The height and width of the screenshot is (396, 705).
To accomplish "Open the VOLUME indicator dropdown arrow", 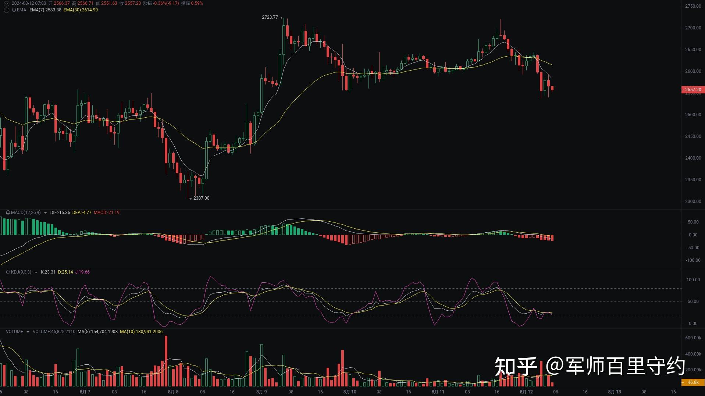I will click(28, 332).
